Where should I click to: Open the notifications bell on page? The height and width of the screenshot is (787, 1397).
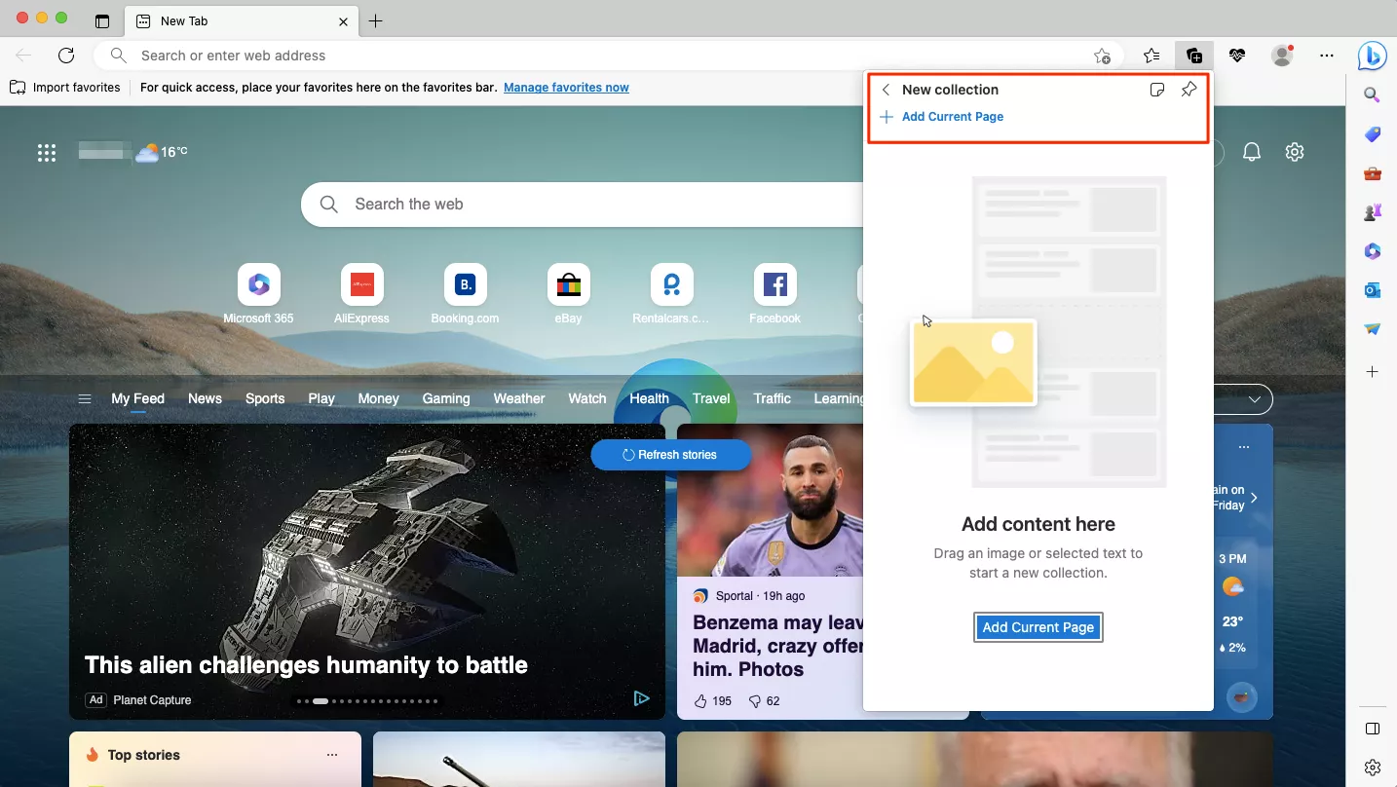tap(1252, 152)
